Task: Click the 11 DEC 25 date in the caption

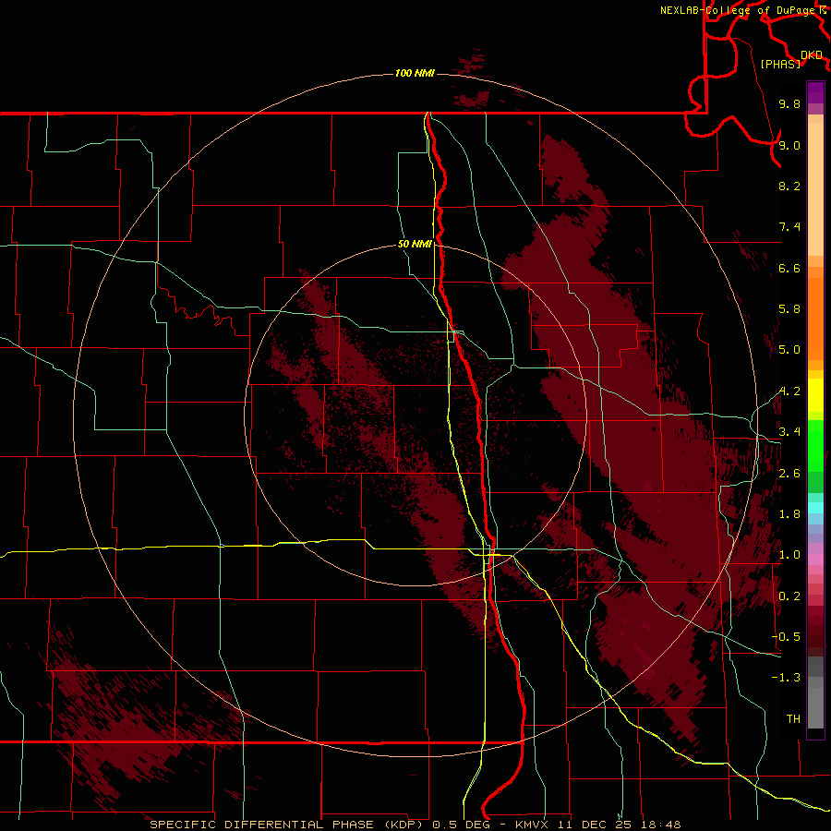Action: point(594,825)
